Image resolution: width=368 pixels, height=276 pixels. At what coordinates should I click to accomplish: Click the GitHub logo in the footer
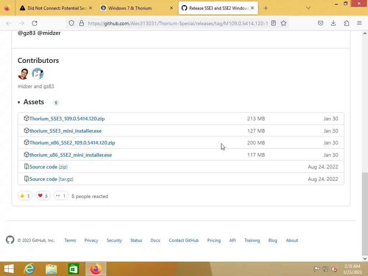[x=10, y=240]
